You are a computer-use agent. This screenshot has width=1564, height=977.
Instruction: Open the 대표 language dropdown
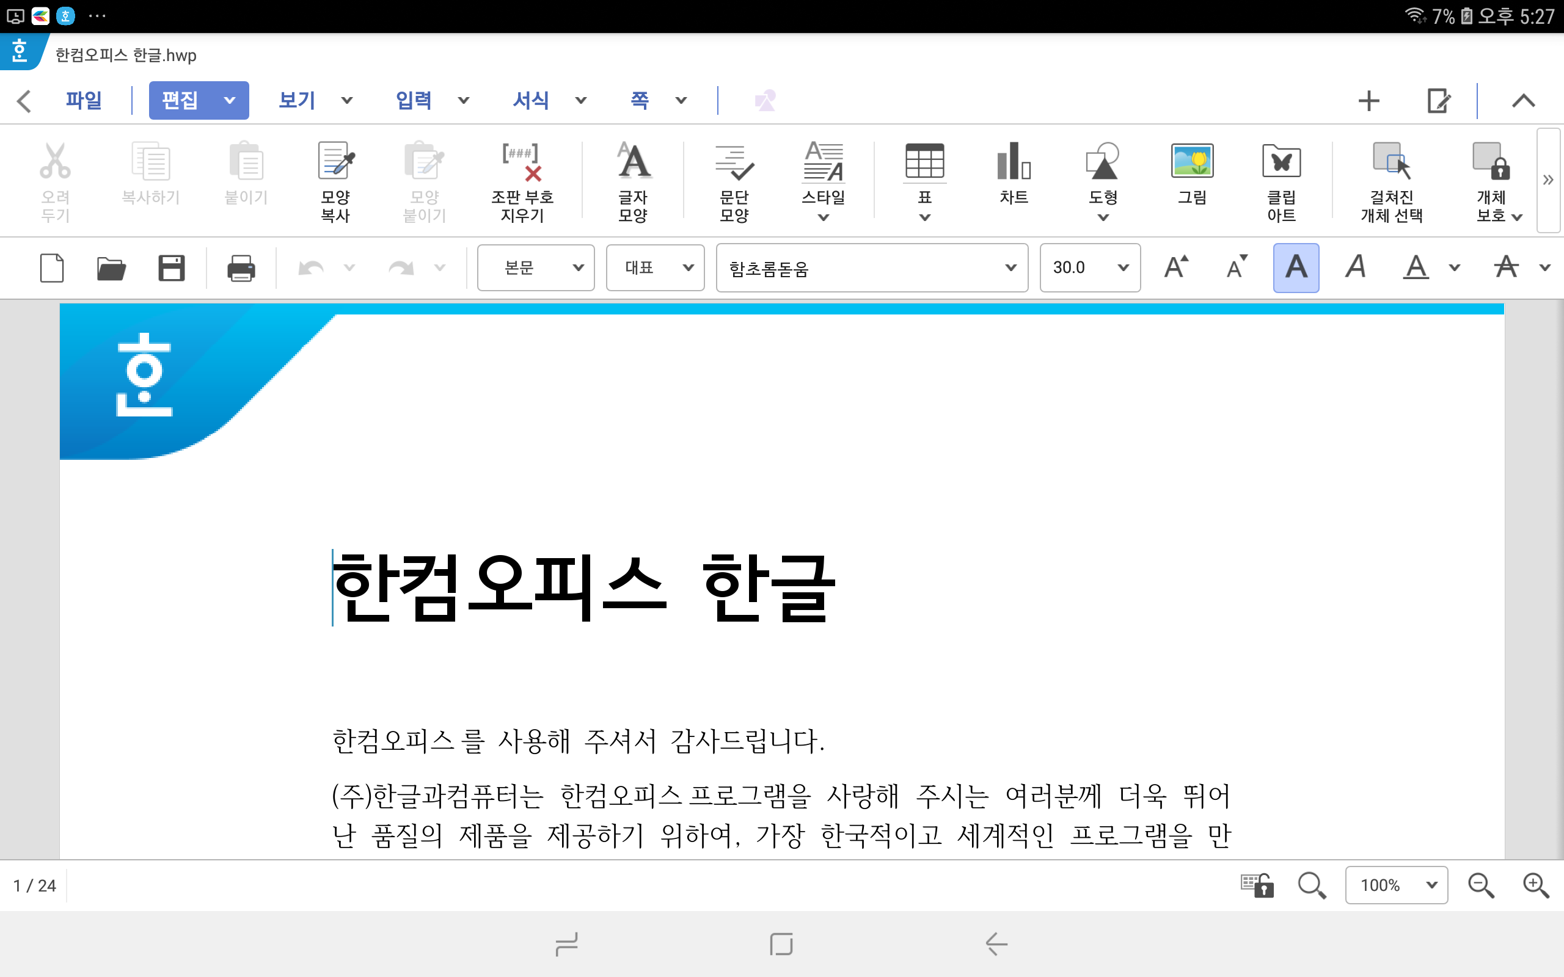[x=656, y=267]
